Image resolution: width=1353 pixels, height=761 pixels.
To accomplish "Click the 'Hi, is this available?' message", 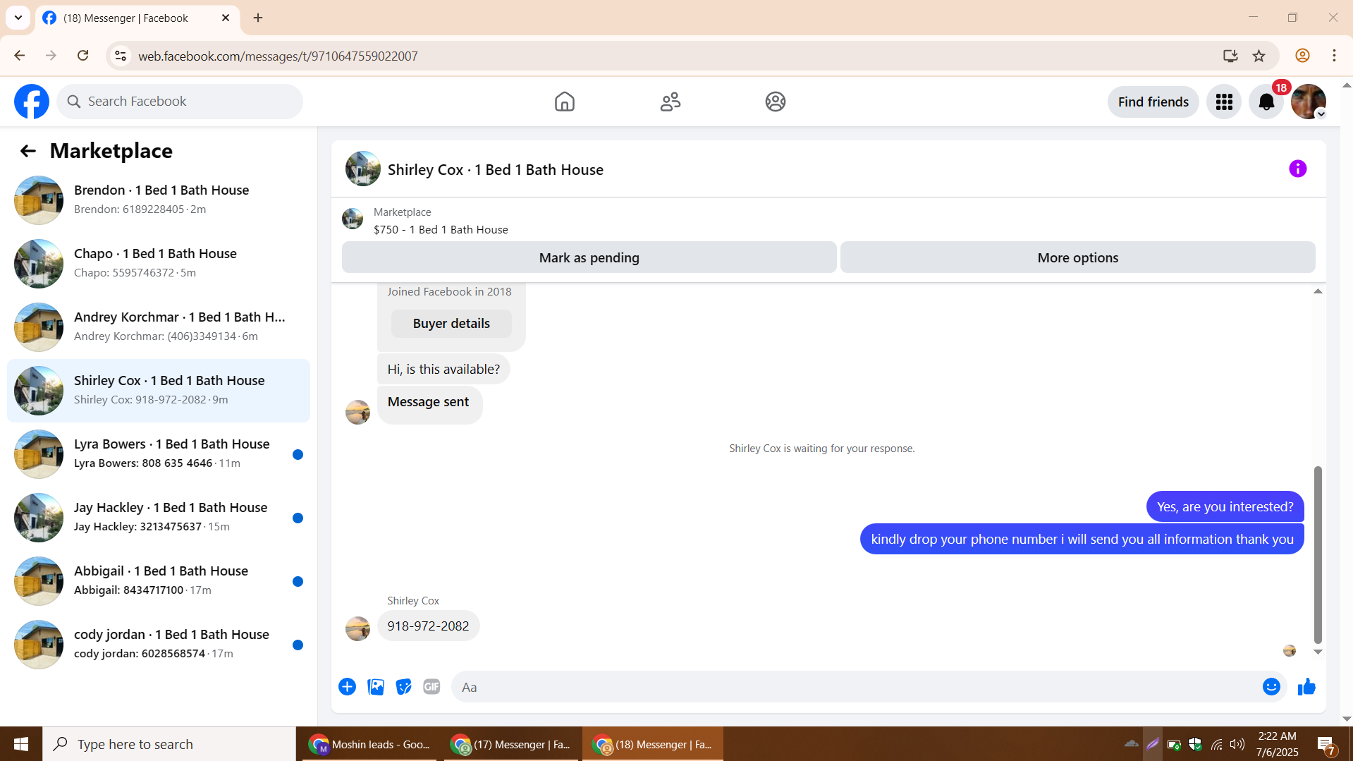I will click(443, 370).
